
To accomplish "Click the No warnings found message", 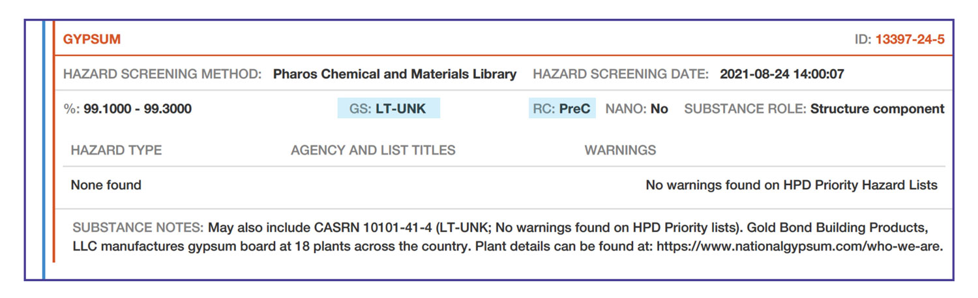I will point(791,185).
